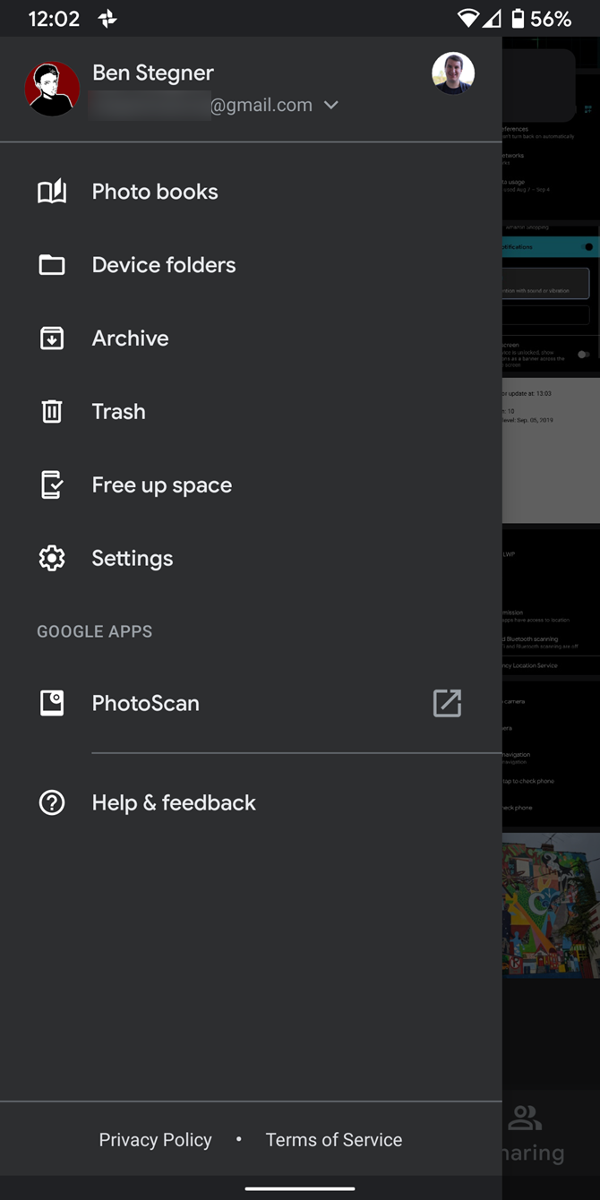Tap the Archive box icon
Viewport: 600px width, 1200px height.
pos(52,338)
